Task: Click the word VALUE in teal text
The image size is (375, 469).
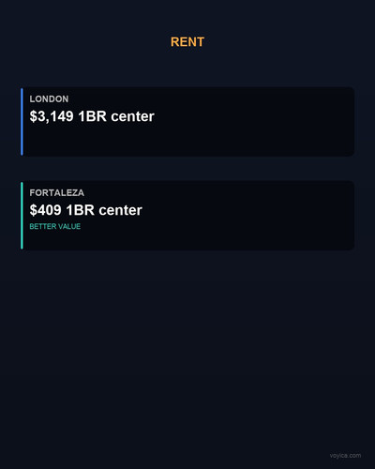Action: [69, 226]
